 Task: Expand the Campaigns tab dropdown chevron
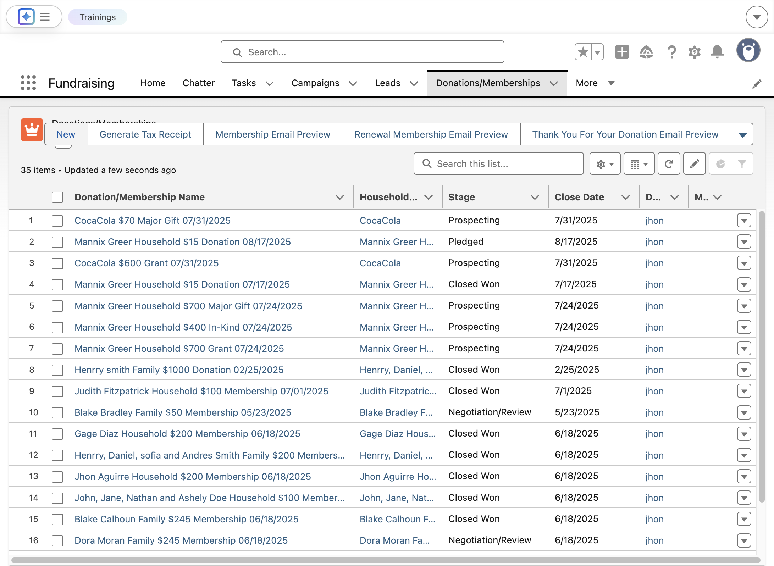(x=353, y=83)
